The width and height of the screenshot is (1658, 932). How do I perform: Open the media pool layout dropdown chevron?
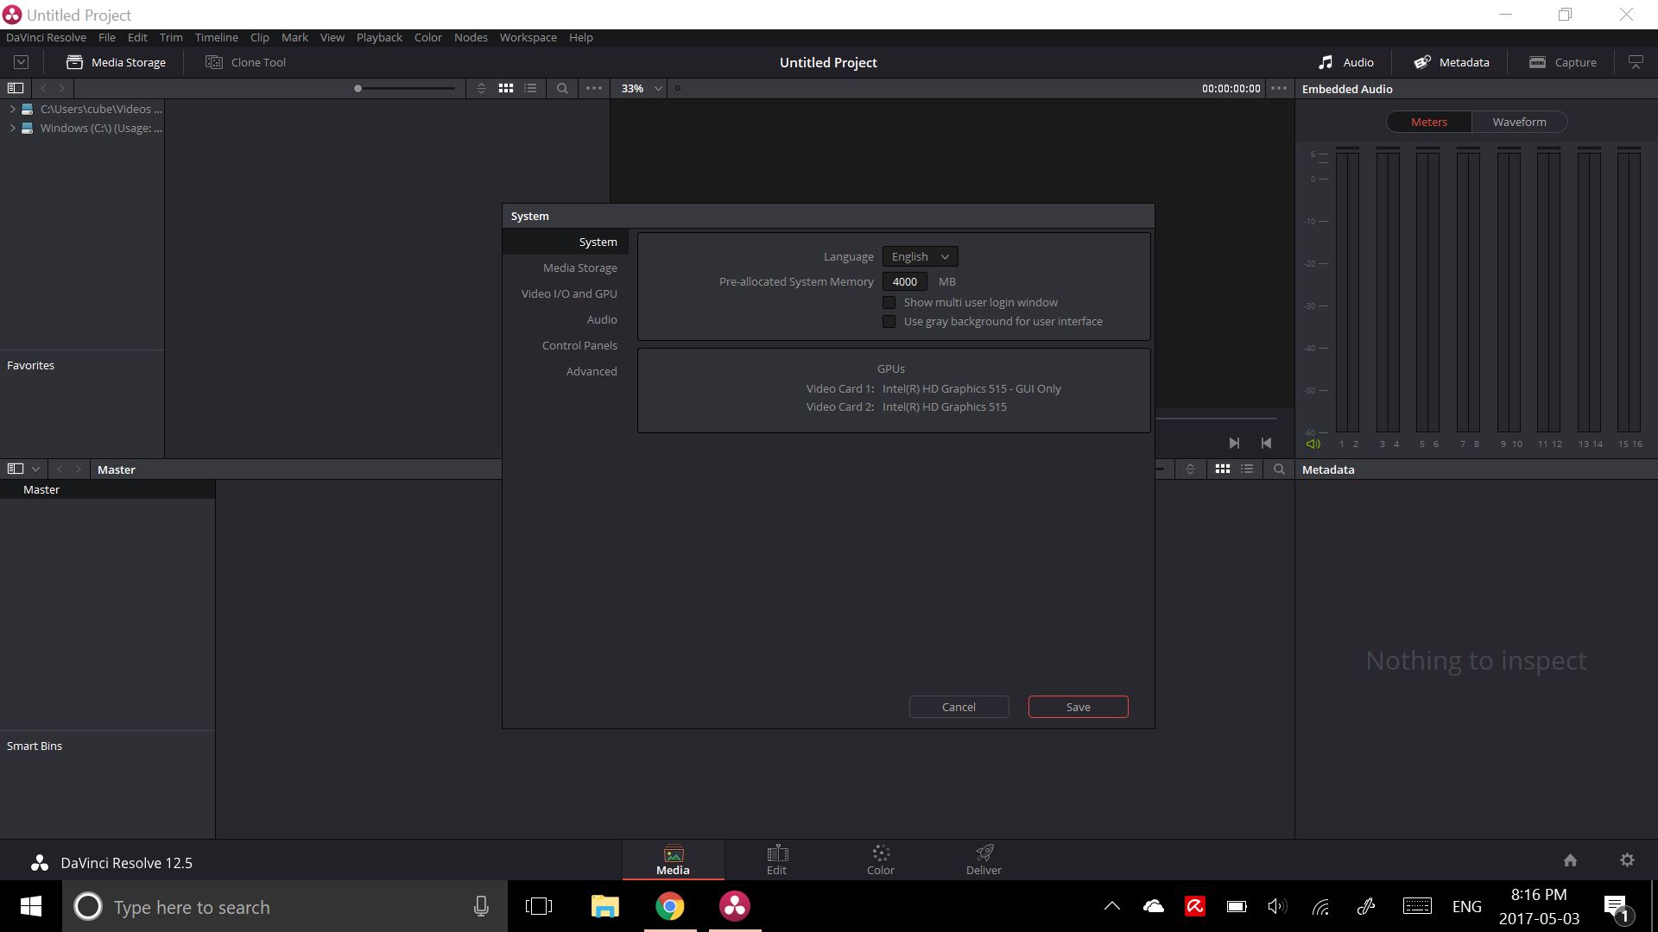(x=35, y=469)
